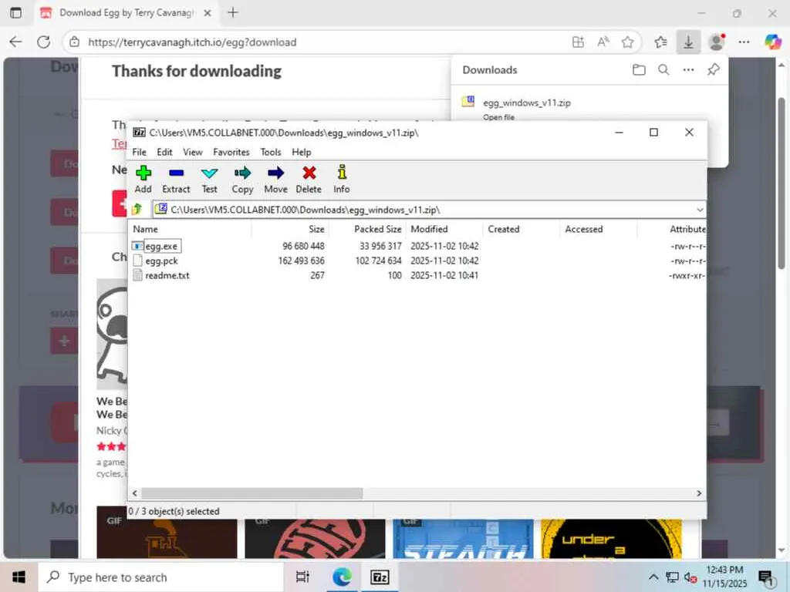Expand the 7-Zip address path dropdown

click(x=699, y=210)
